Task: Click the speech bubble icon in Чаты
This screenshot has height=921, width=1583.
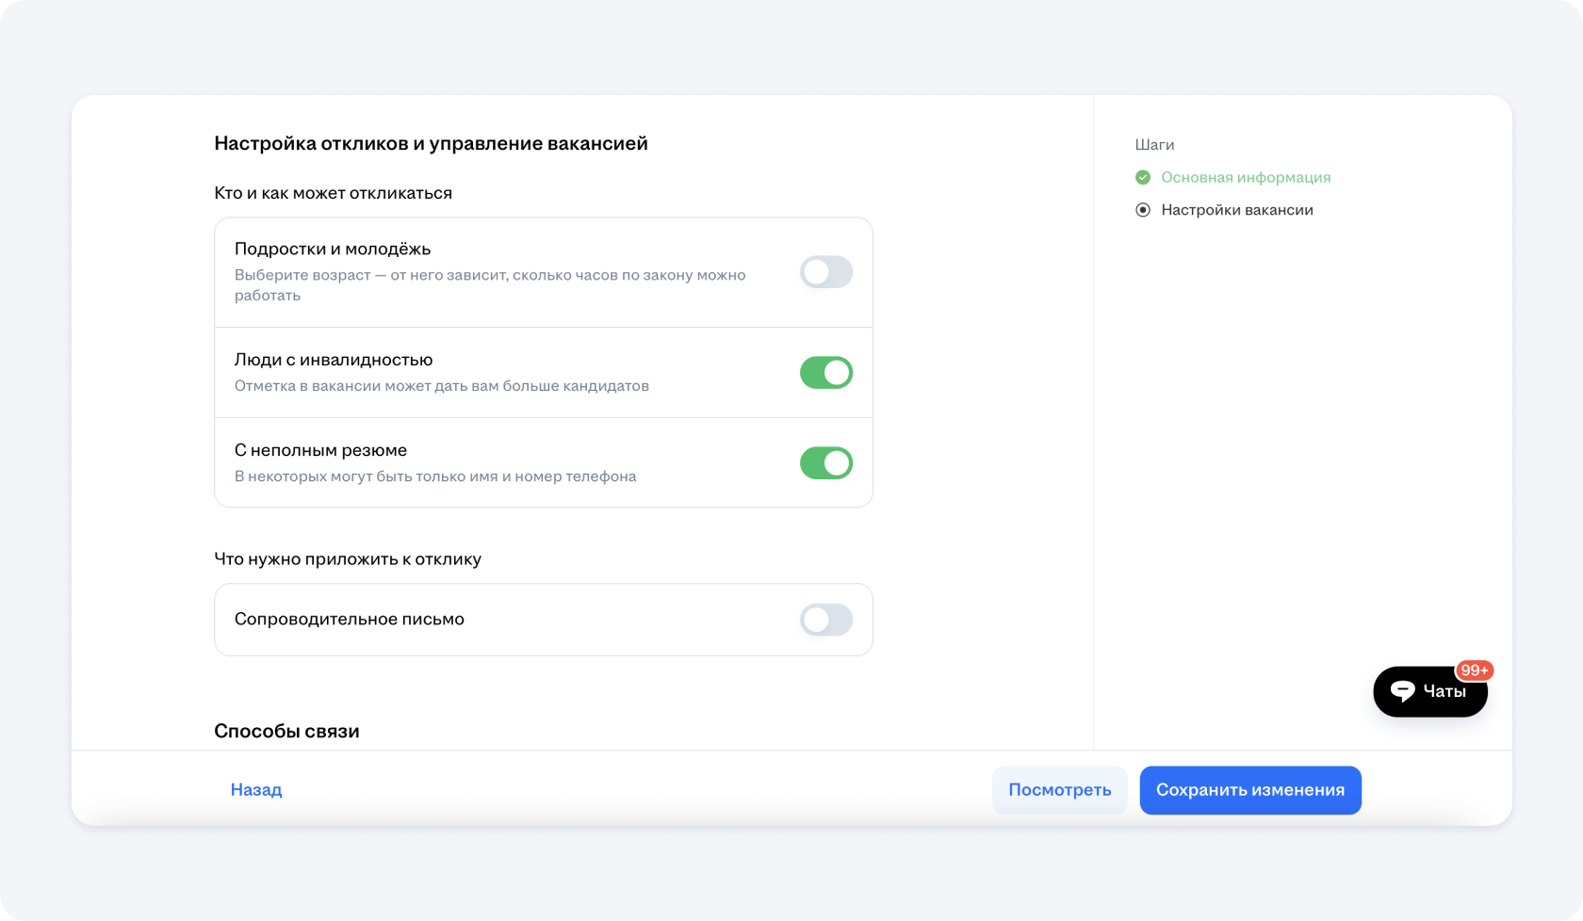Action: (1402, 691)
